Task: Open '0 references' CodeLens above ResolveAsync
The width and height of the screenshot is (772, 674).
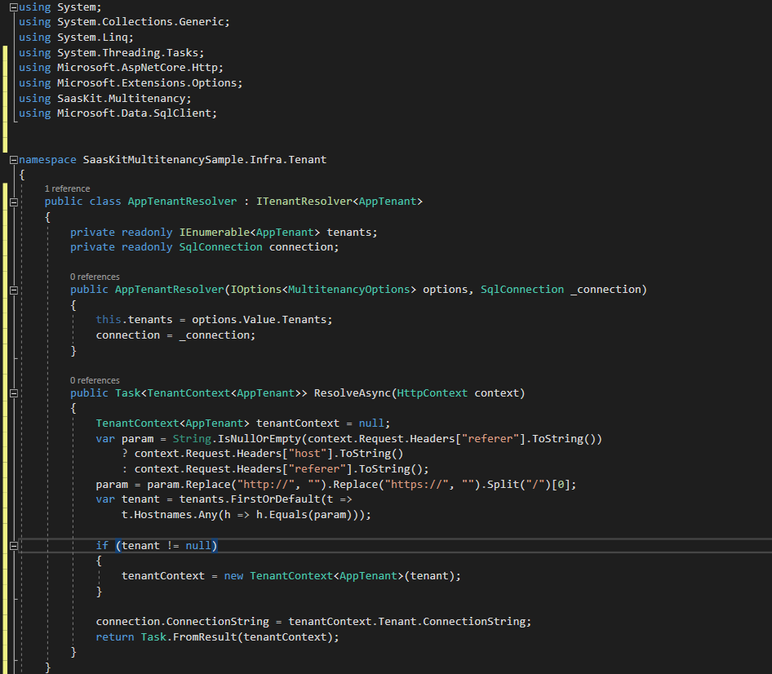Action: click(x=95, y=380)
